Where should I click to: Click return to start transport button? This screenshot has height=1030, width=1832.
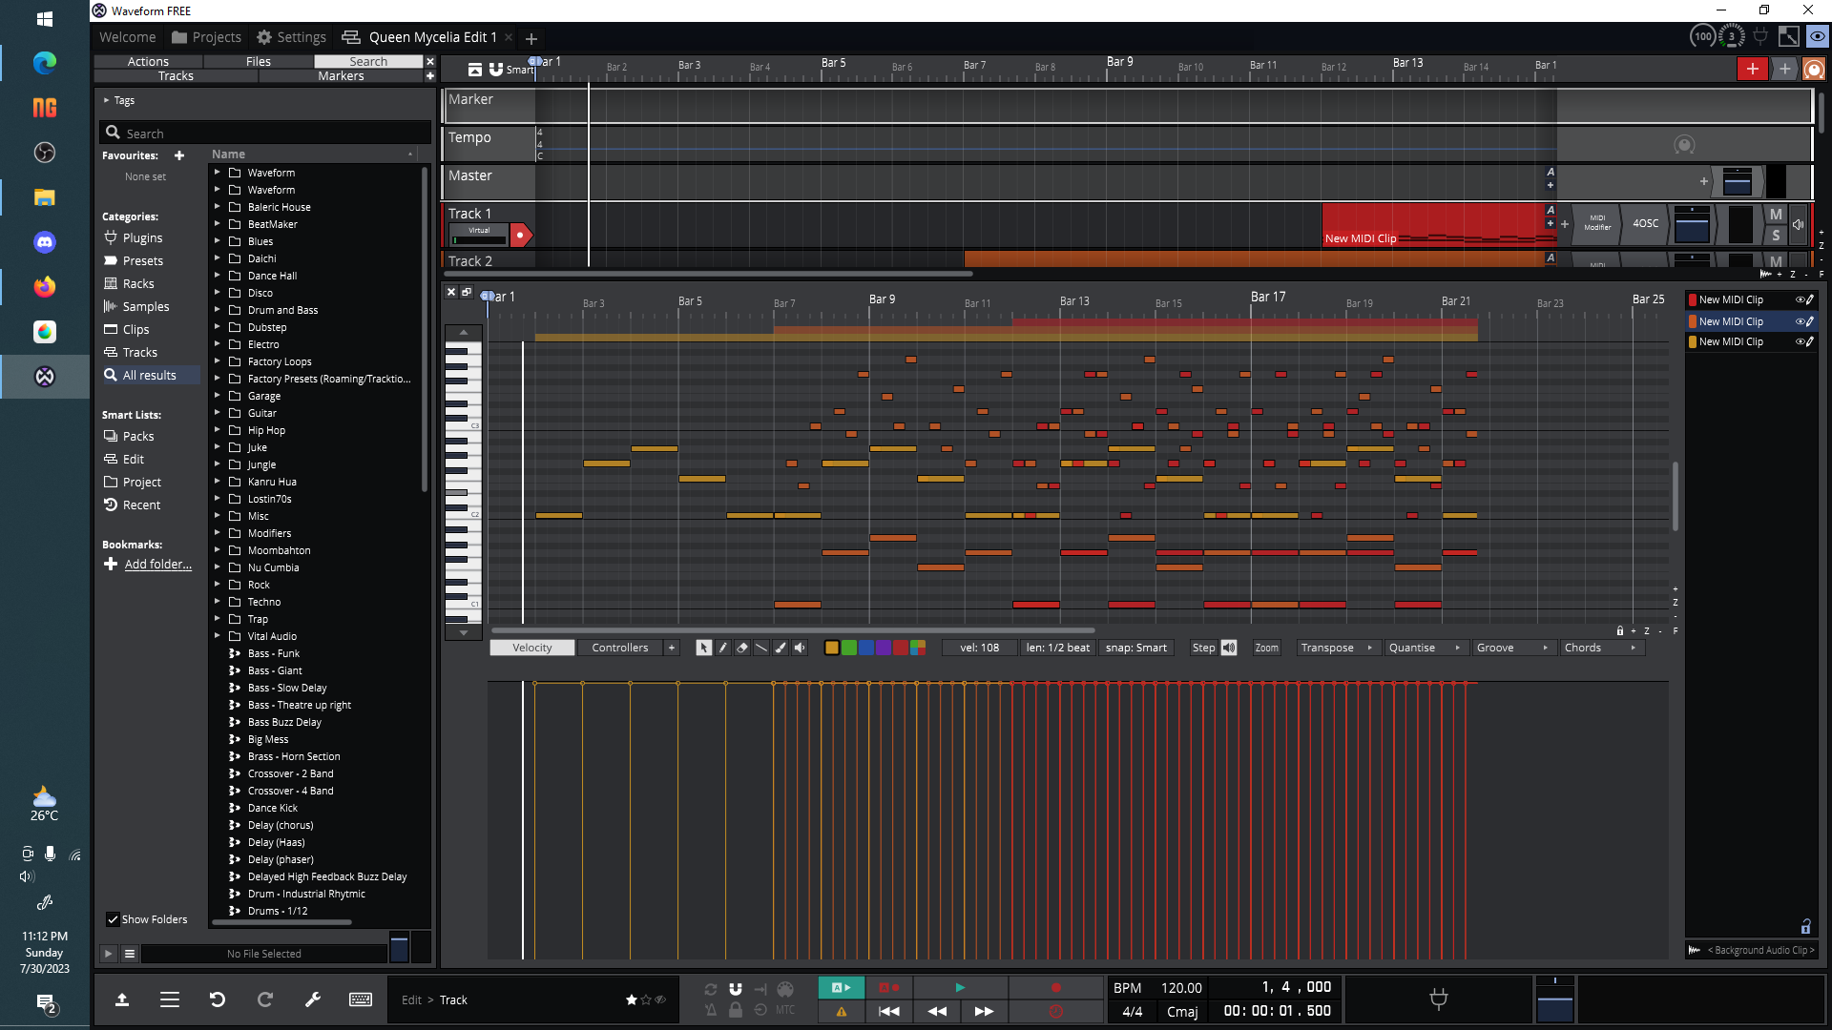(x=888, y=1011)
